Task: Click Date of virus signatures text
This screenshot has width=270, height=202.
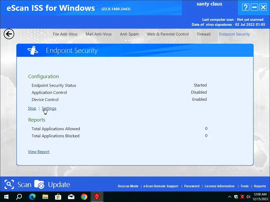Action: coord(228,24)
